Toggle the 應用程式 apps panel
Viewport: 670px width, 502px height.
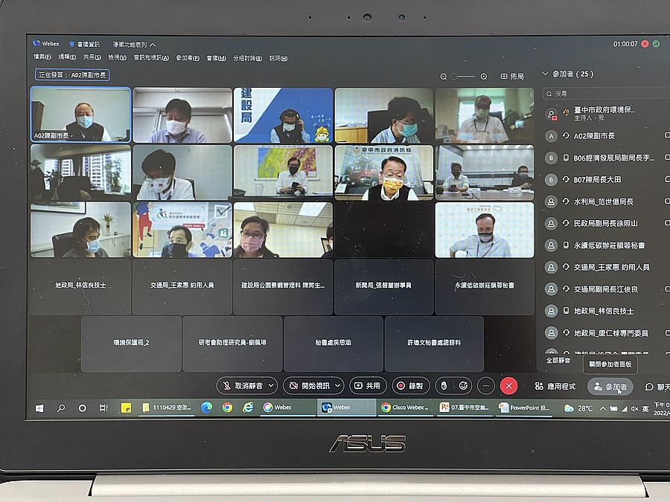(x=555, y=386)
